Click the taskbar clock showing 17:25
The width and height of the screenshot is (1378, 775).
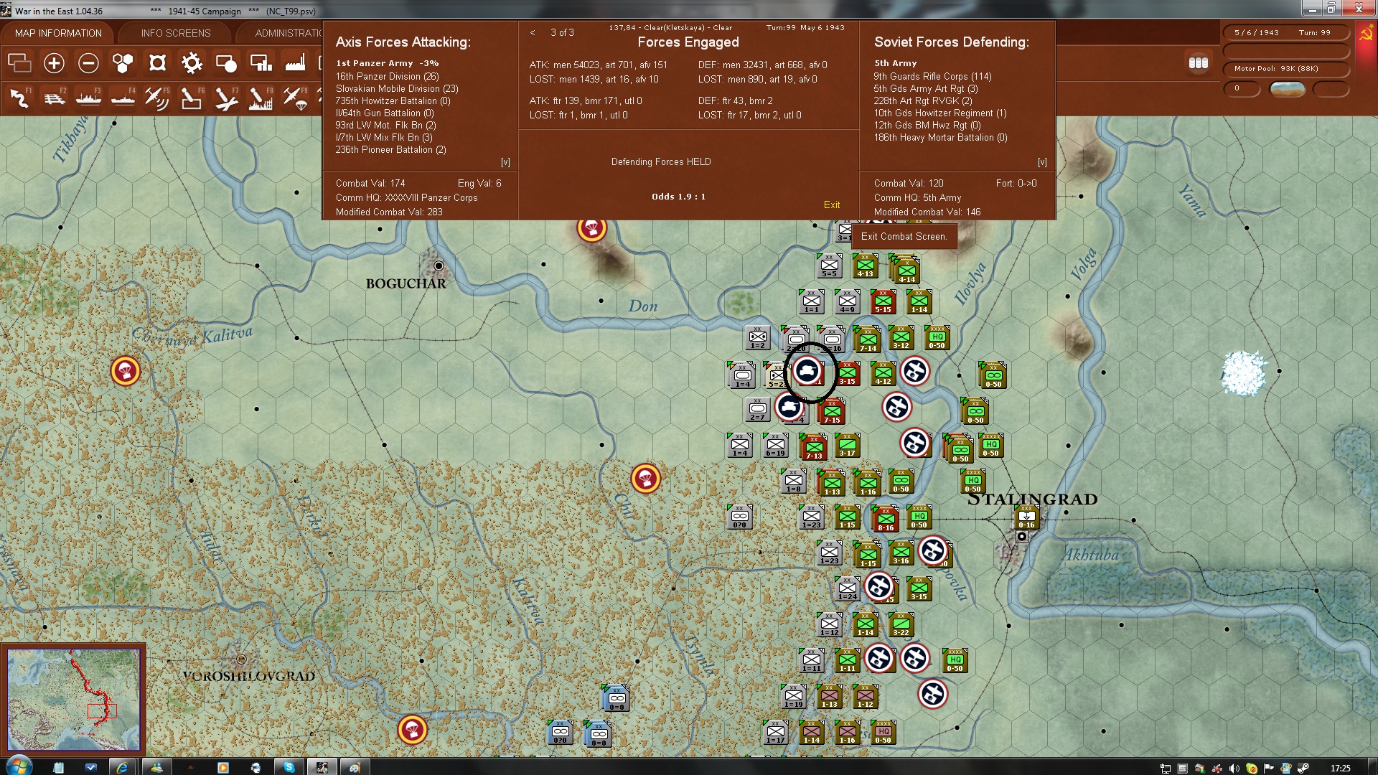point(1340,768)
